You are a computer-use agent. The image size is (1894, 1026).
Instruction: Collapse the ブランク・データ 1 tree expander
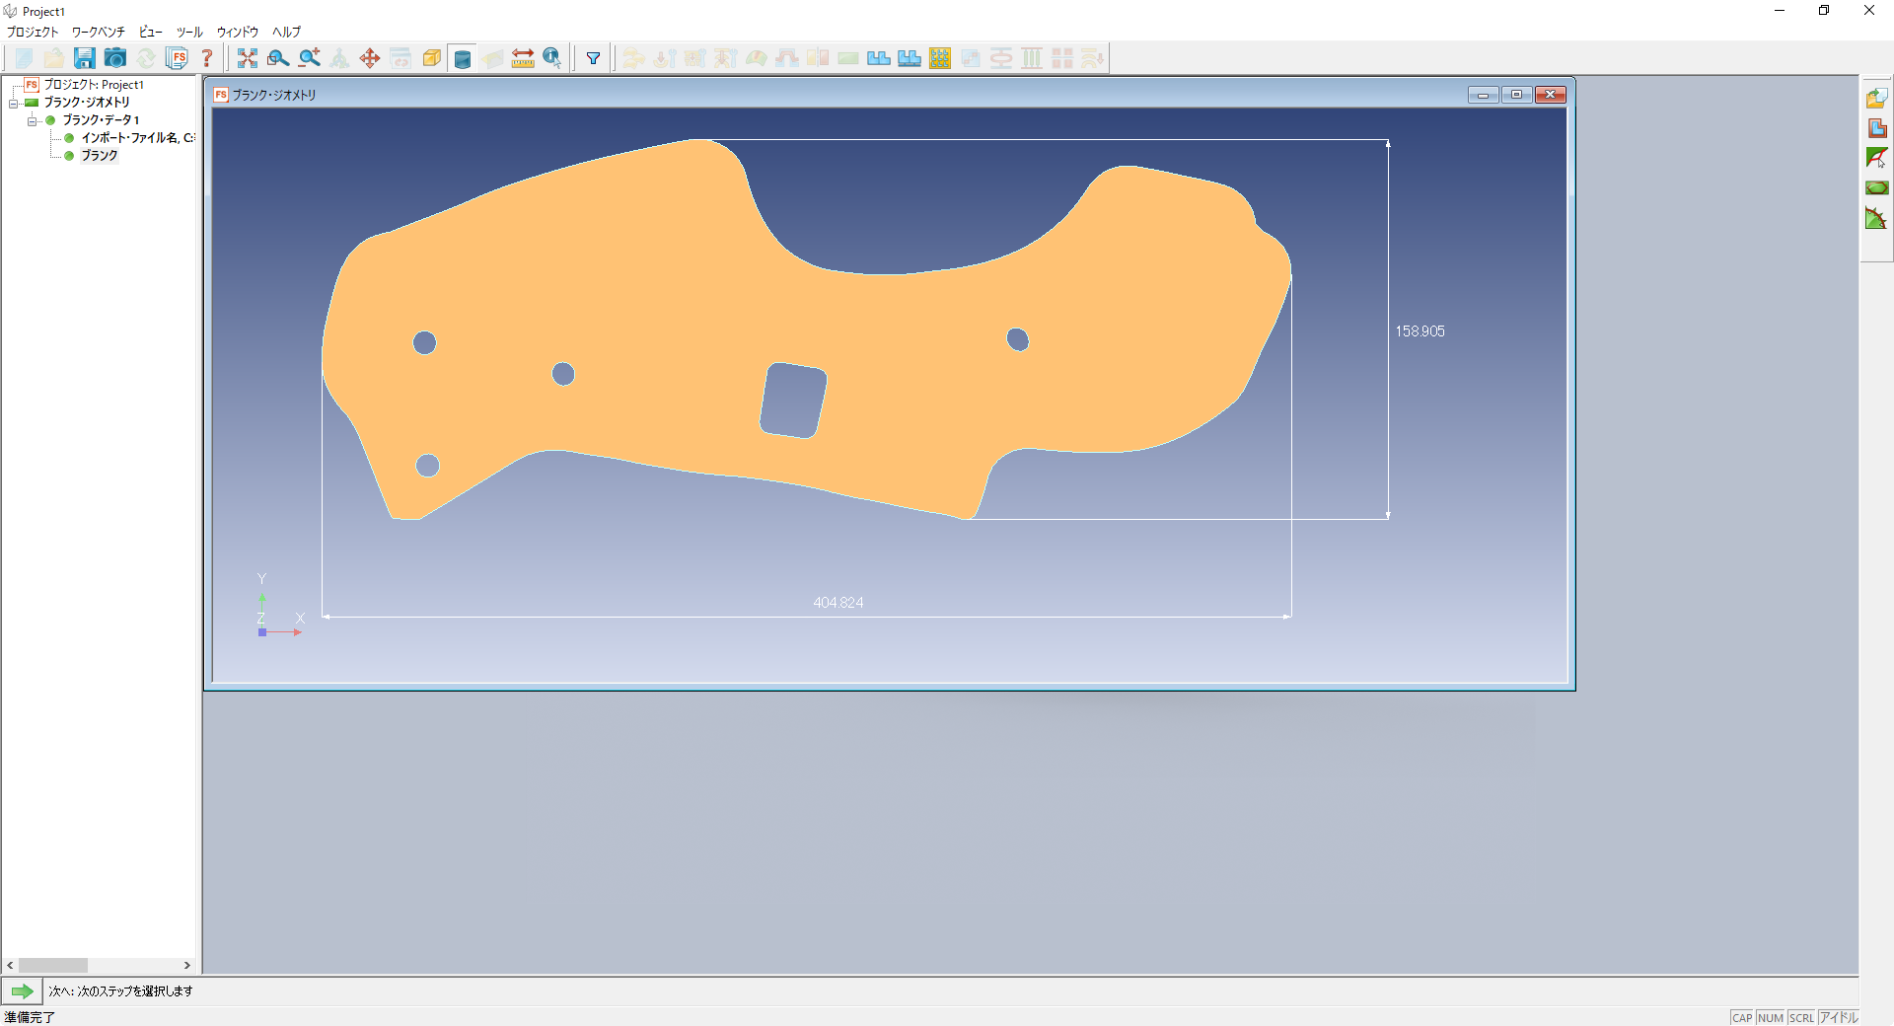point(32,120)
